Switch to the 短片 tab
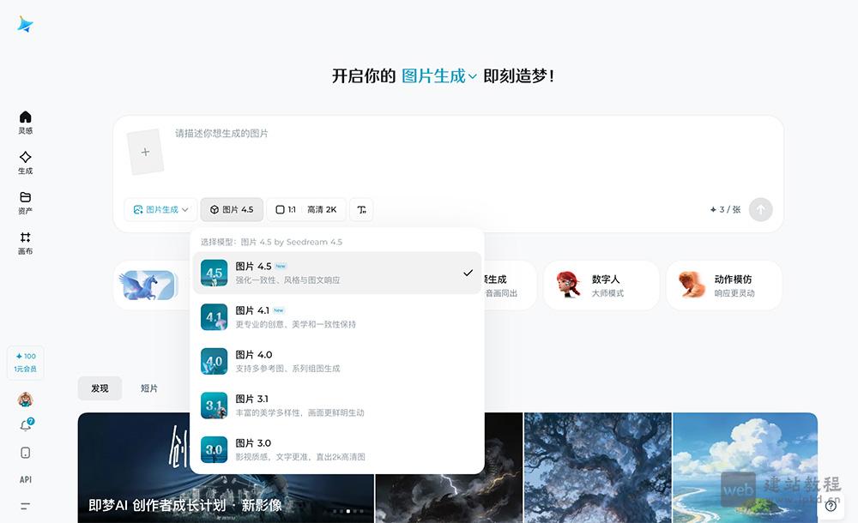The width and height of the screenshot is (858, 523). tap(149, 388)
